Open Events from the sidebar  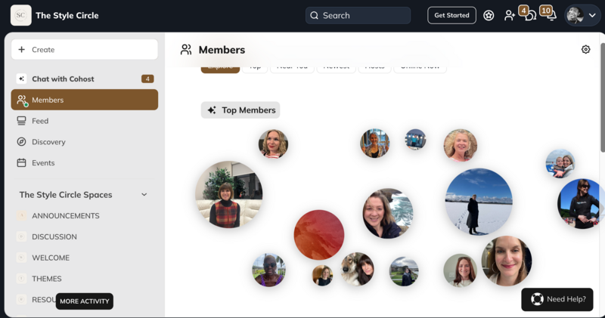[43, 163]
